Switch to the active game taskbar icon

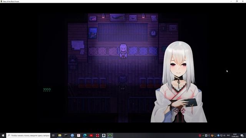pos(110,135)
